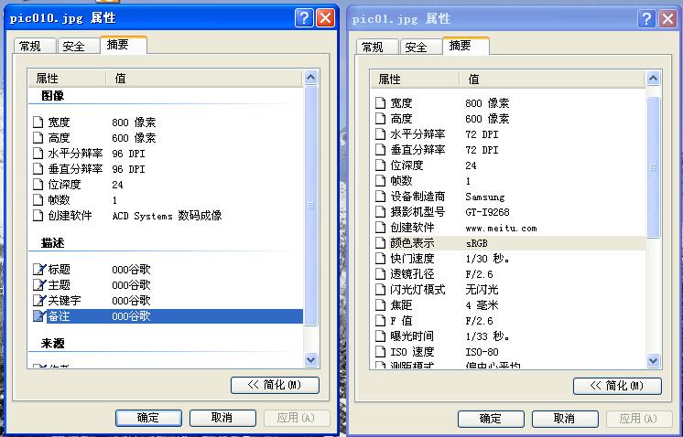Screen dimensions: 683x437
Task: Click the scrollbar thumb in pic01.jpg list
Action: tap(653, 167)
